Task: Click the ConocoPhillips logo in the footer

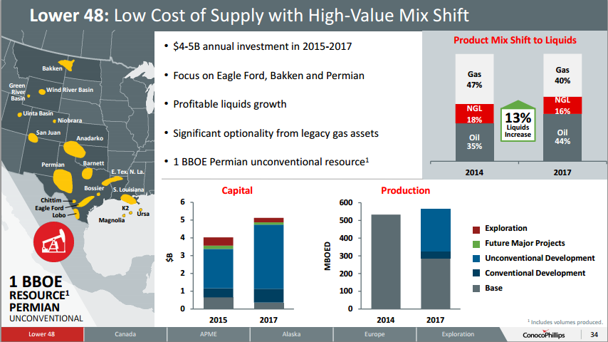Action: [544, 334]
